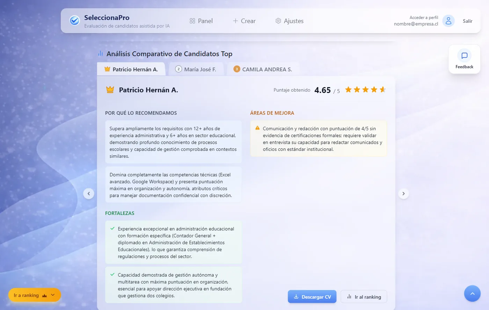Open the Panel menu item
489x310 pixels.
[x=201, y=21]
